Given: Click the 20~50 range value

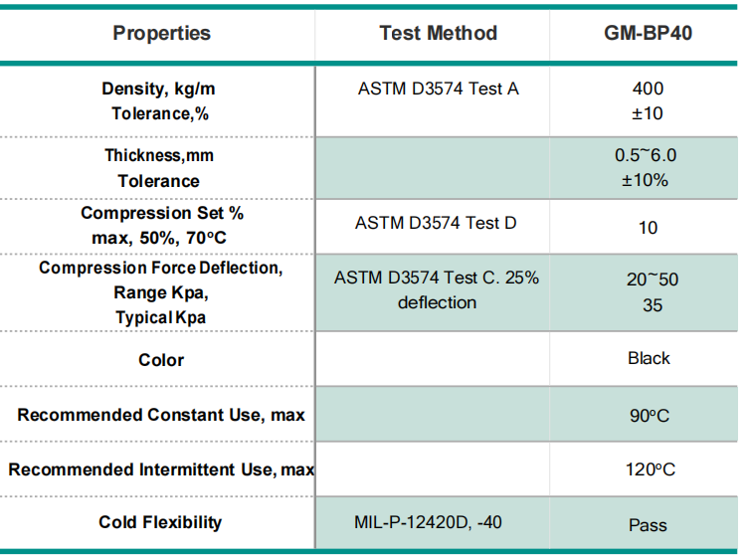Looking at the screenshot, I should pyautogui.click(x=653, y=280).
